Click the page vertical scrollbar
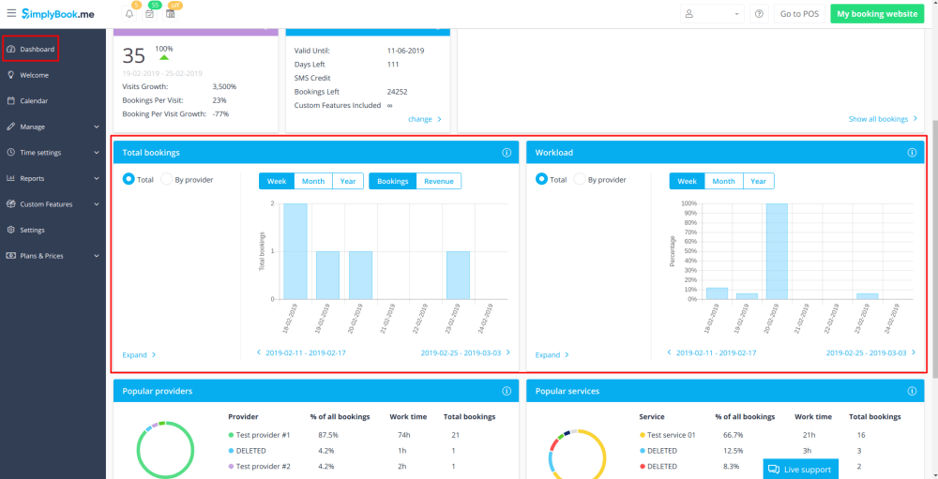 (934, 248)
